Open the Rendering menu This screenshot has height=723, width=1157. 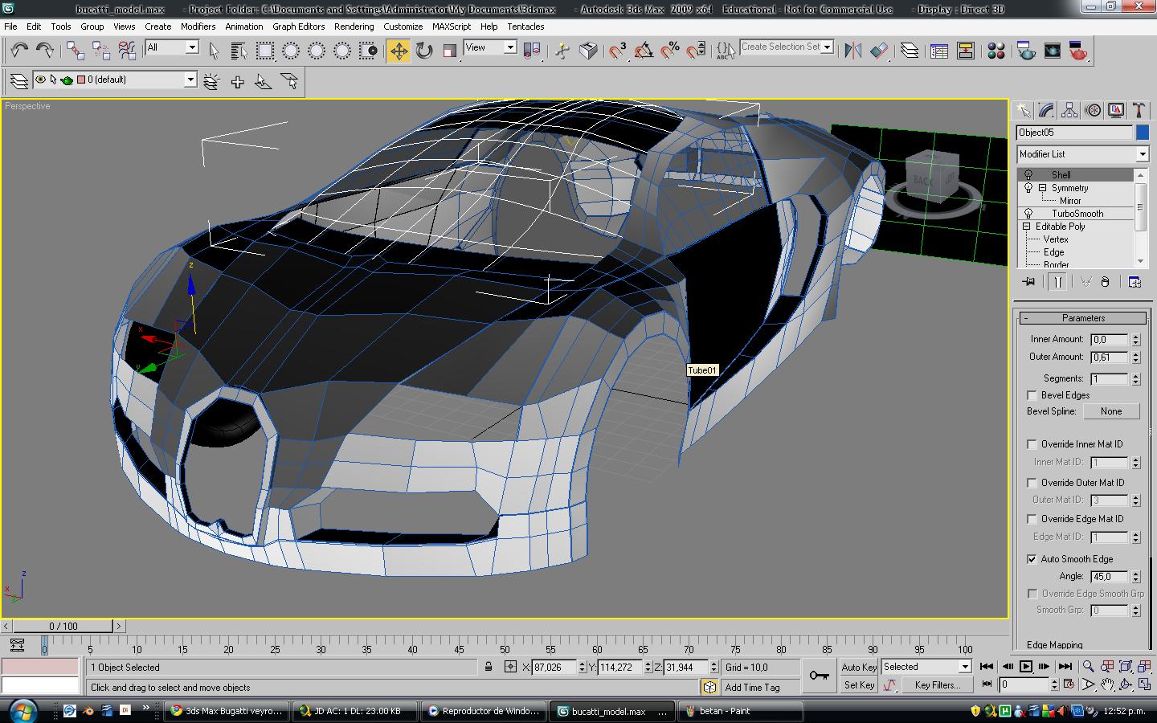click(x=354, y=27)
